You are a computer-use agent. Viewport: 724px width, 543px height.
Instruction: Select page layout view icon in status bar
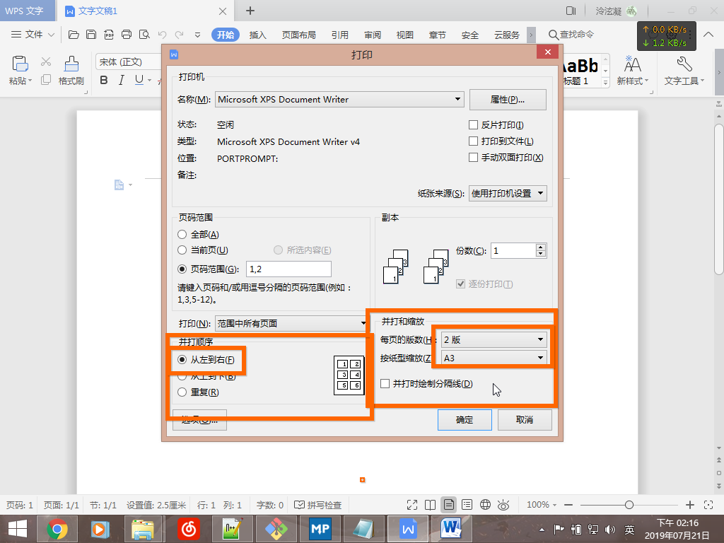(x=448, y=505)
